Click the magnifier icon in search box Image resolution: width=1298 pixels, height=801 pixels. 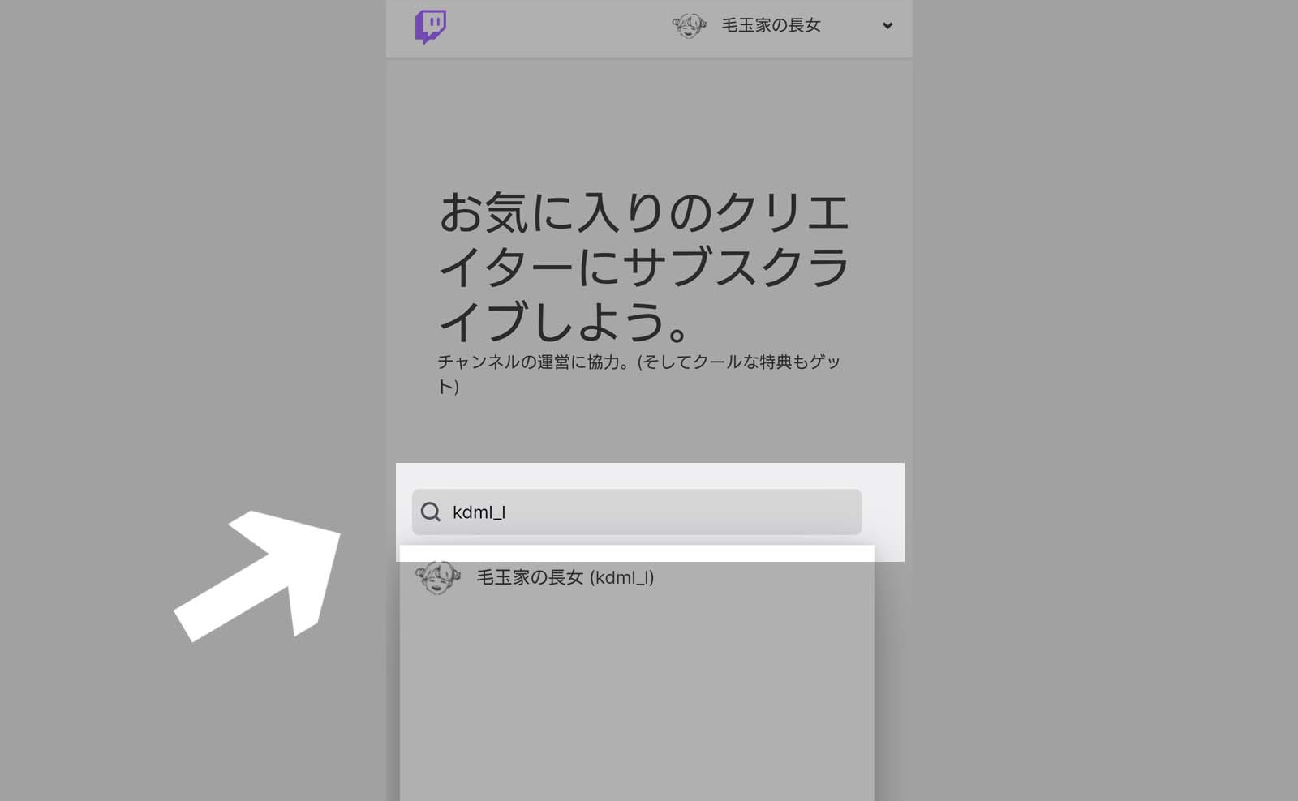click(x=431, y=512)
